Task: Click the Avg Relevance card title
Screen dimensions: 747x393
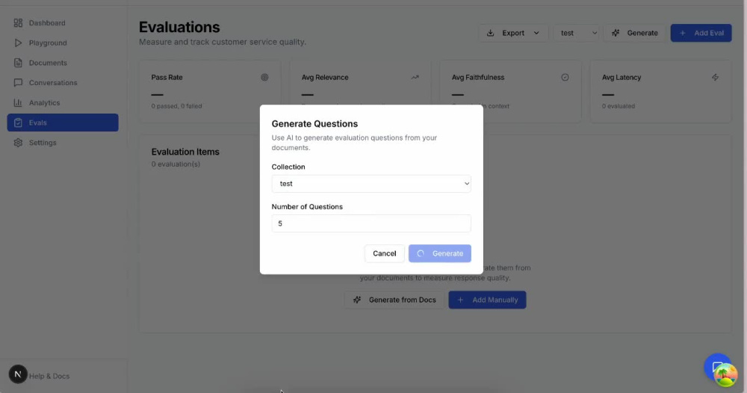Action: [325, 77]
